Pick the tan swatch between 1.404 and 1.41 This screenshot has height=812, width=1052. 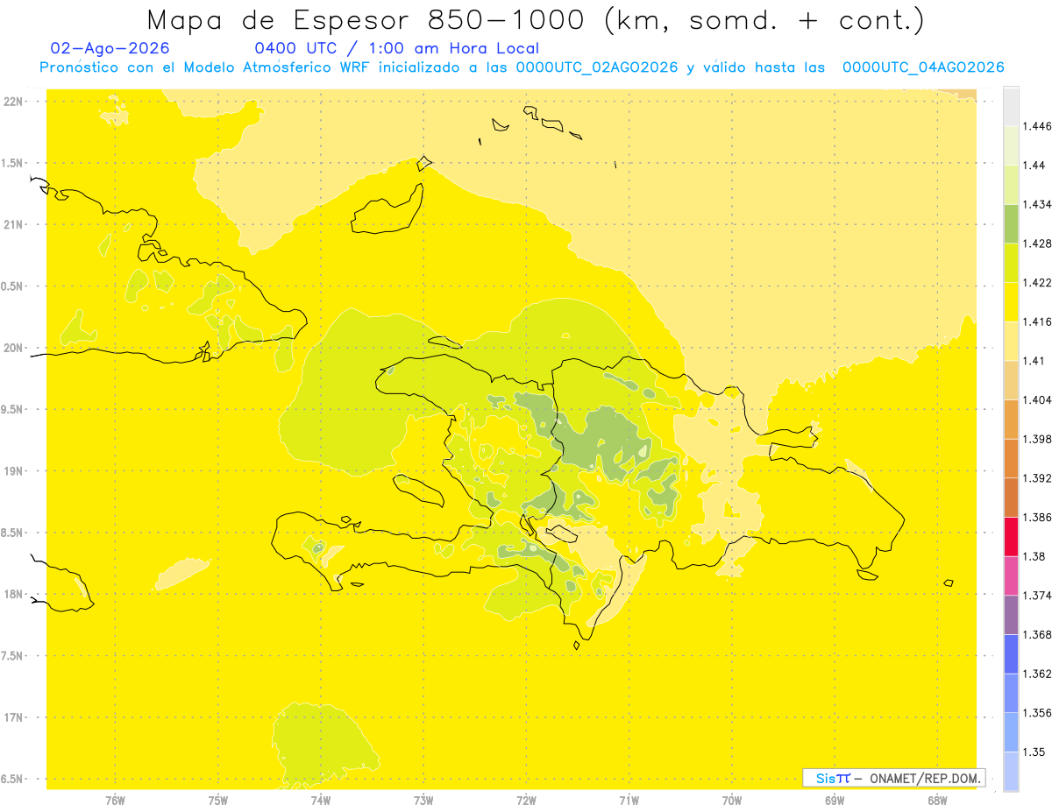pos(1011,379)
